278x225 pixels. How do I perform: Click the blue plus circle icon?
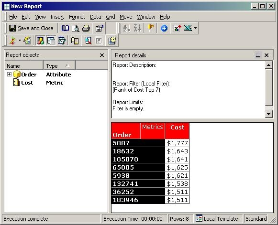click(164, 28)
